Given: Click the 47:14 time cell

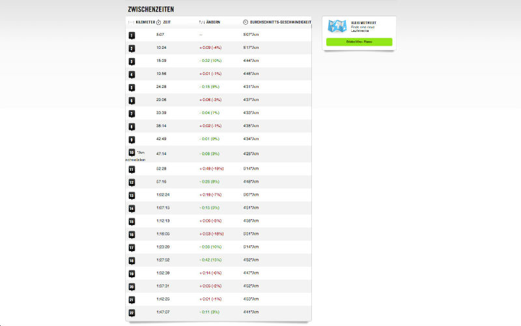Looking at the screenshot, I should click(x=161, y=154).
